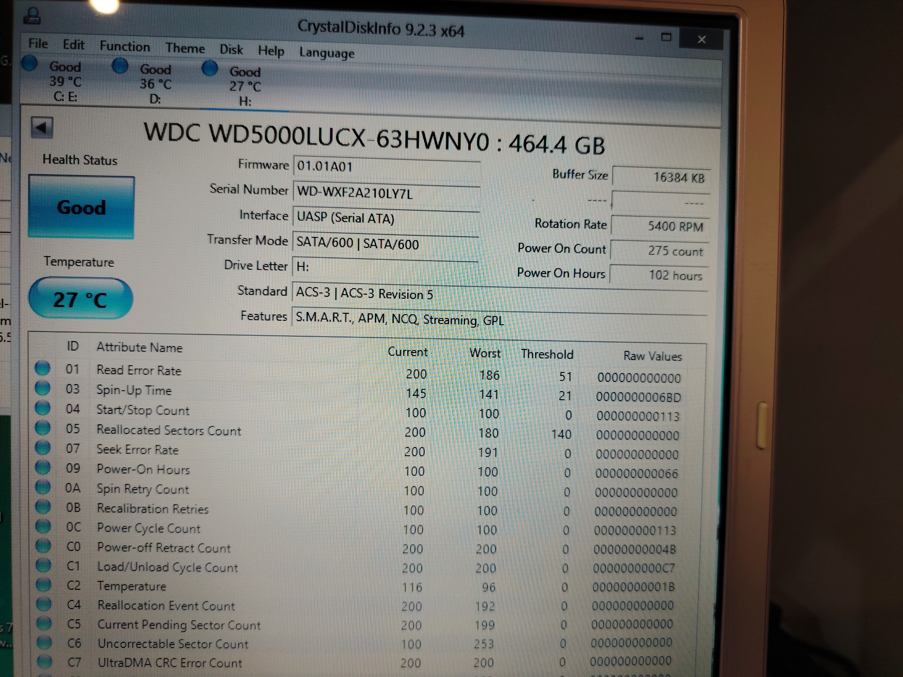This screenshot has width=903, height=677.
Task: Click the UltraDMA CRC Error Count orb
Action: 44,661
